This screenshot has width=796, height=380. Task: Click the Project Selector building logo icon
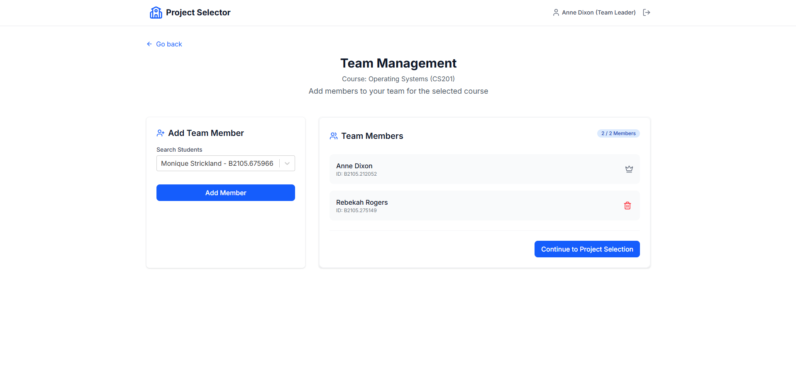pos(156,12)
